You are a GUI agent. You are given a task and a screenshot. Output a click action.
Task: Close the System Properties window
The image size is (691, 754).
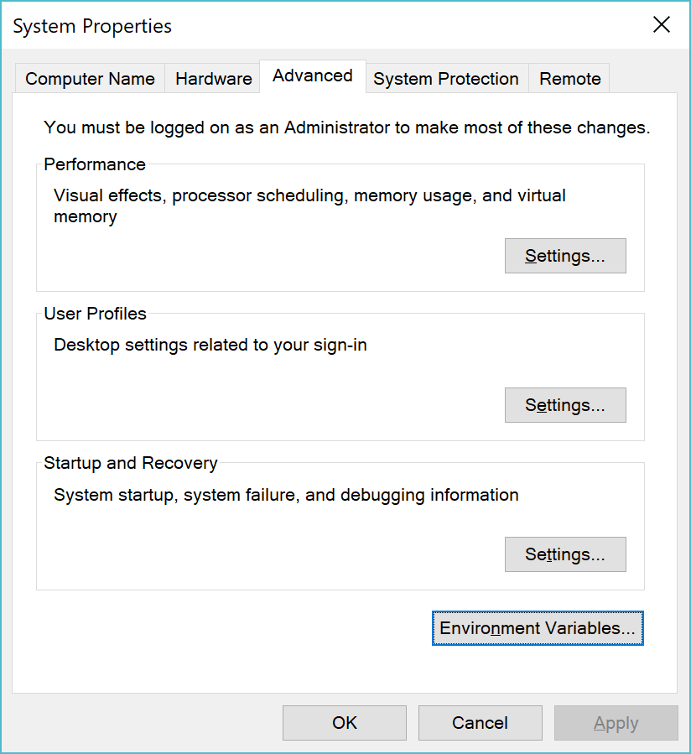(x=661, y=24)
